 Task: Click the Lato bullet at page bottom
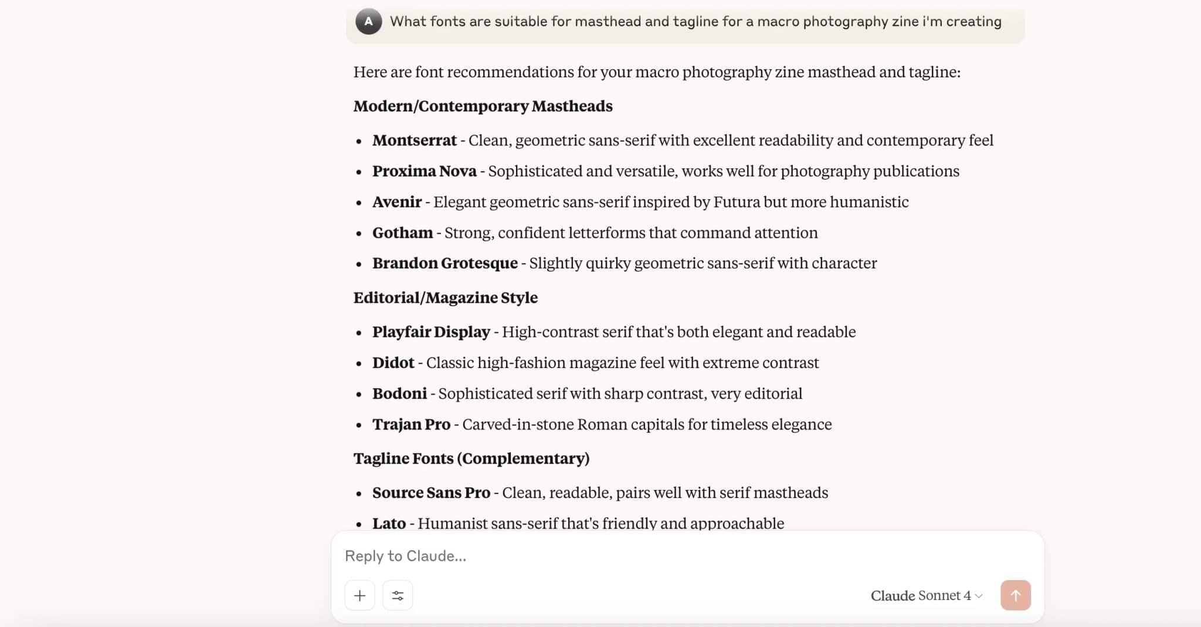[389, 523]
